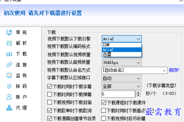Viewport: 184px width, 122px height.
Task: Enable 下载视频时投币收藏 checkbox
Action: 104,118
